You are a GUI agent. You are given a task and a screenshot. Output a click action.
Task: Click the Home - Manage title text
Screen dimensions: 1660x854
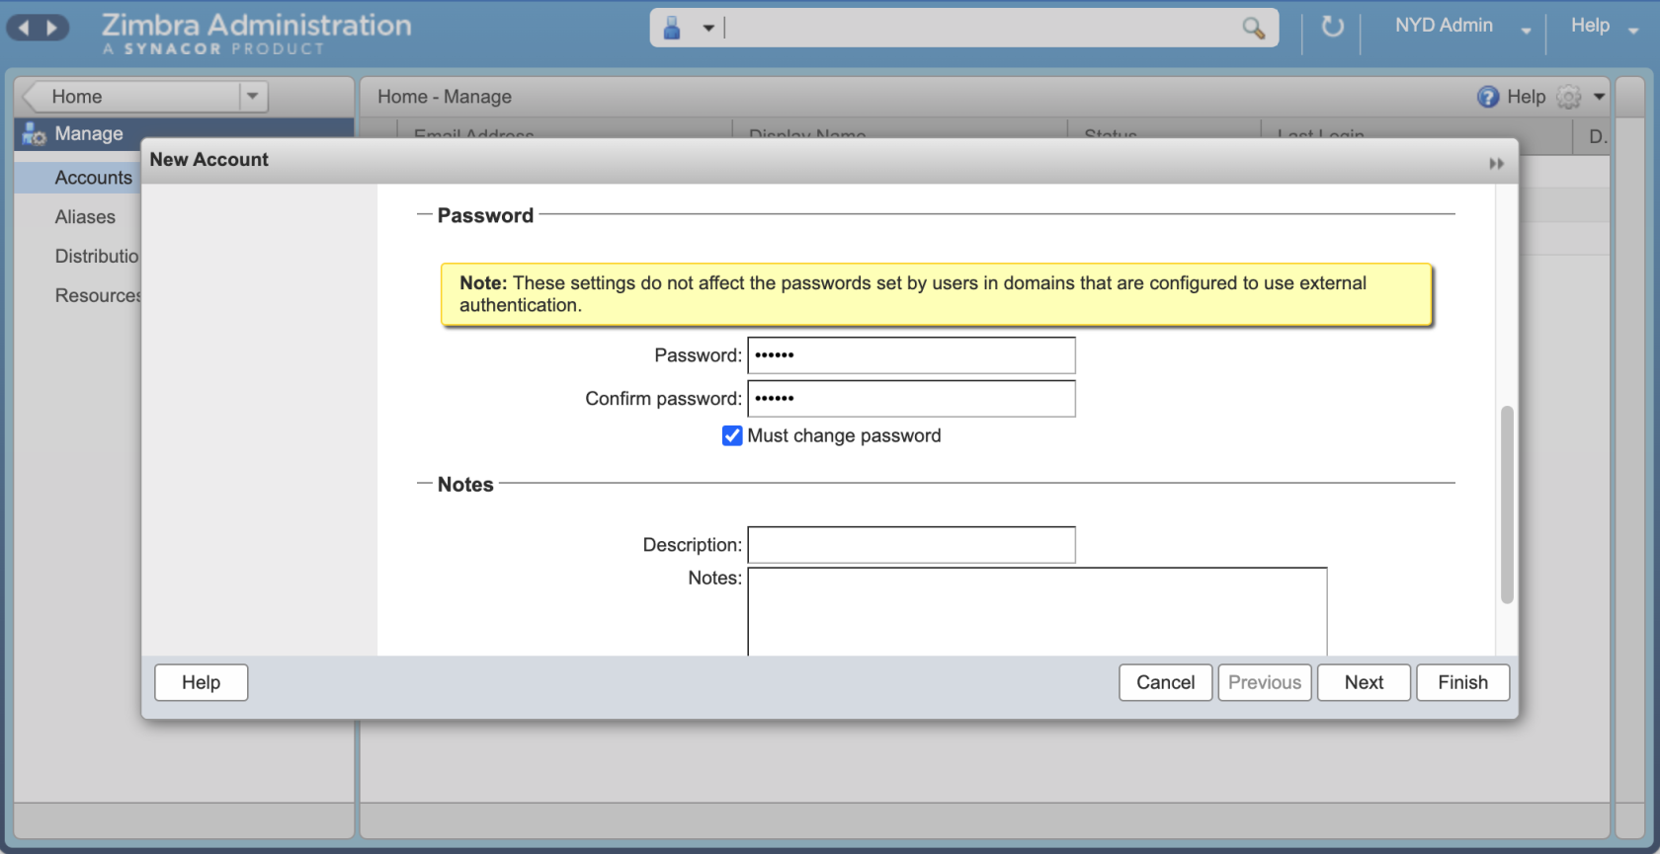pos(445,97)
